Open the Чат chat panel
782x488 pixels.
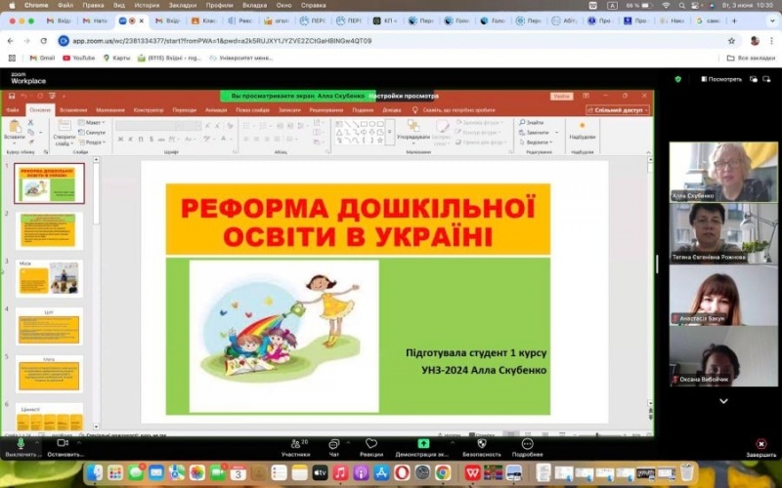click(x=334, y=444)
